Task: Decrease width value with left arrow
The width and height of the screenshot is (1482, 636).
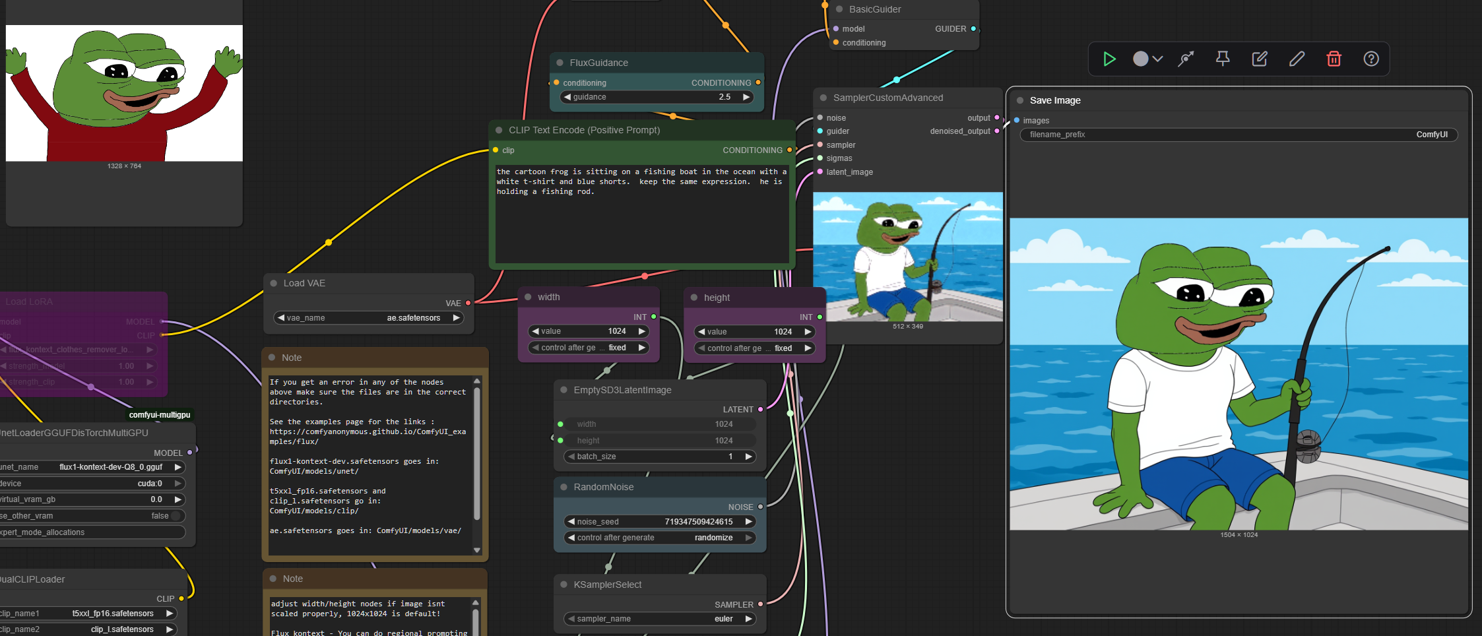Action: pyautogui.click(x=535, y=331)
